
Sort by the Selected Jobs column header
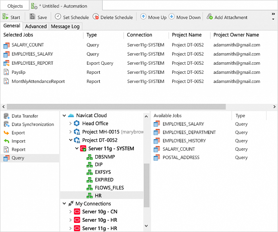pyautogui.click(x=42, y=35)
